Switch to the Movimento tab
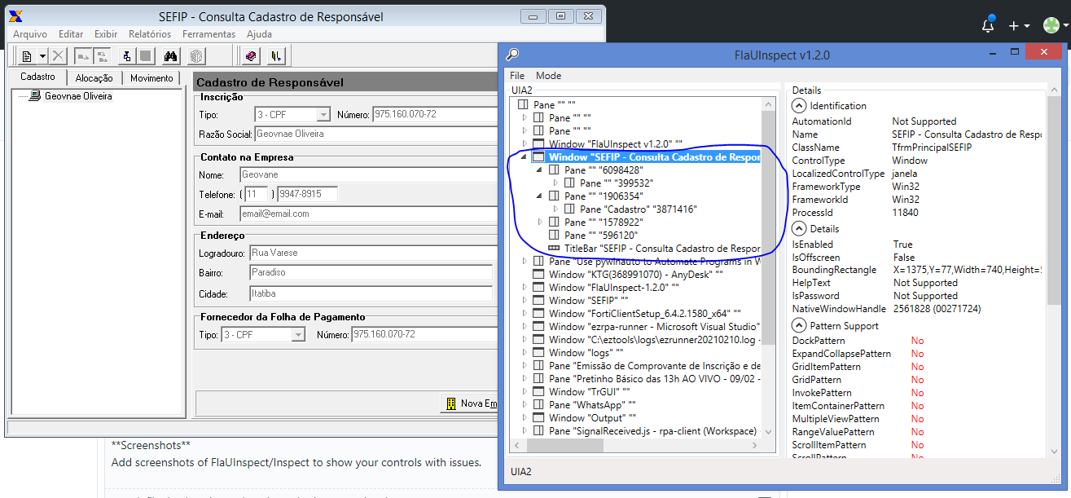 [x=151, y=78]
